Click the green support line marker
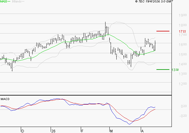This screenshot has height=133, width=189. (x=163, y=70)
